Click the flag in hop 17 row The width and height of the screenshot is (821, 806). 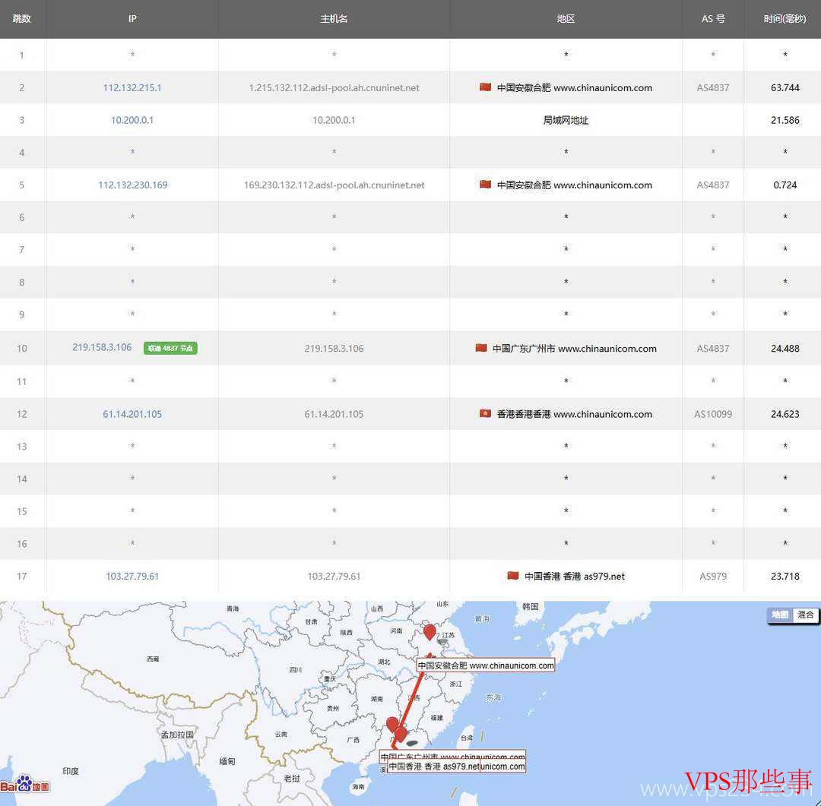tap(512, 576)
